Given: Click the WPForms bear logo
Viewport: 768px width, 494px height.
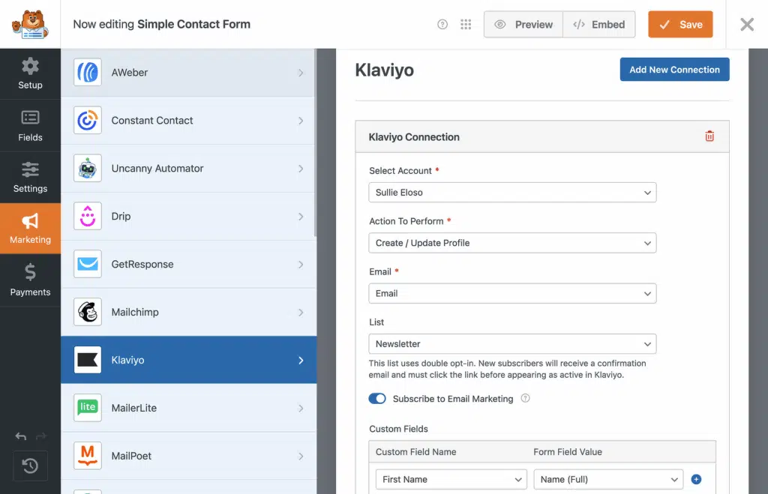Looking at the screenshot, I should click(x=30, y=24).
